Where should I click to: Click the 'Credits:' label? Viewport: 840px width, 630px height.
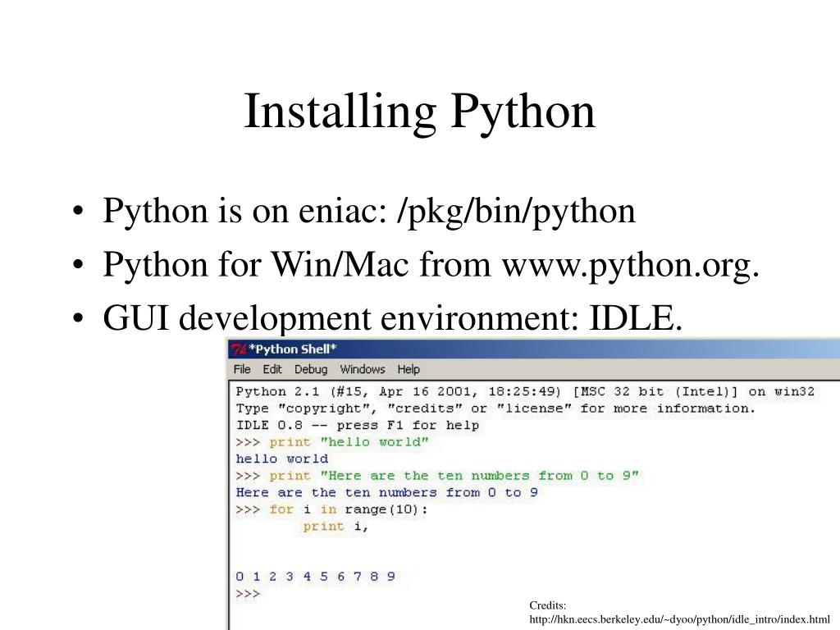coord(547,605)
